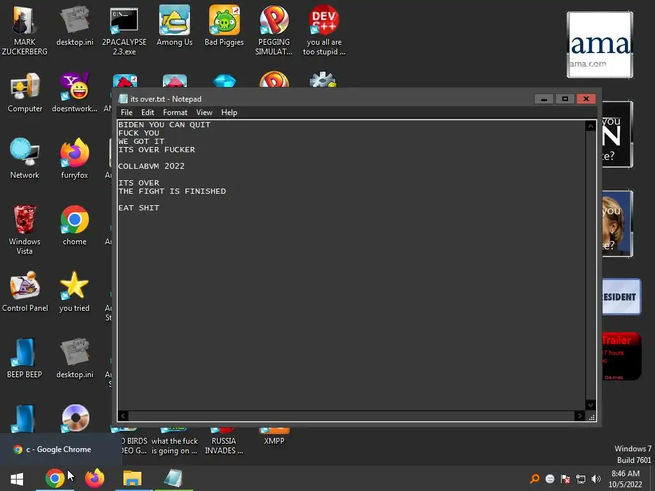Open the MARK ZUCKERBERG desktop icon
Viewport: 655px width, 491px height.
pyautogui.click(x=24, y=29)
